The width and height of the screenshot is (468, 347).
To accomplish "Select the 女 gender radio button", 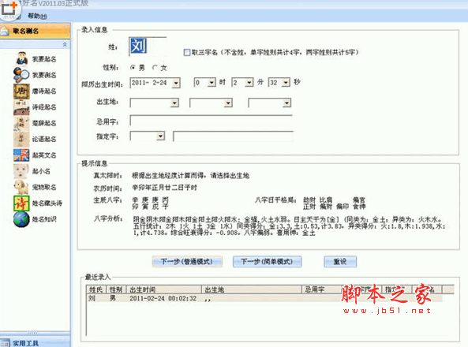I will tap(155, 68).
